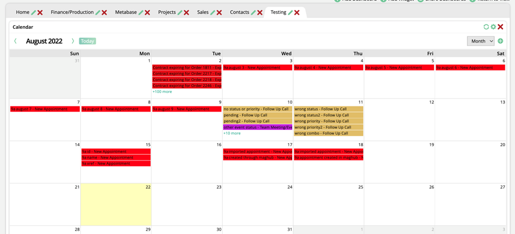Click the pencil icon beside Projects tab
The image size is (515, 234).
(x=180, y=12)
